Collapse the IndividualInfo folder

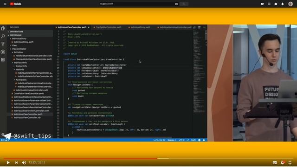coord(20,63)
